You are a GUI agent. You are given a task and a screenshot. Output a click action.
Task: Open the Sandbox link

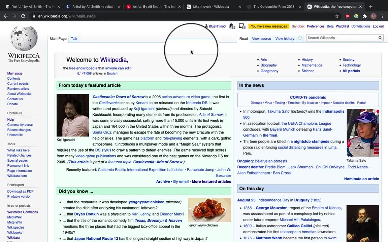298,26
